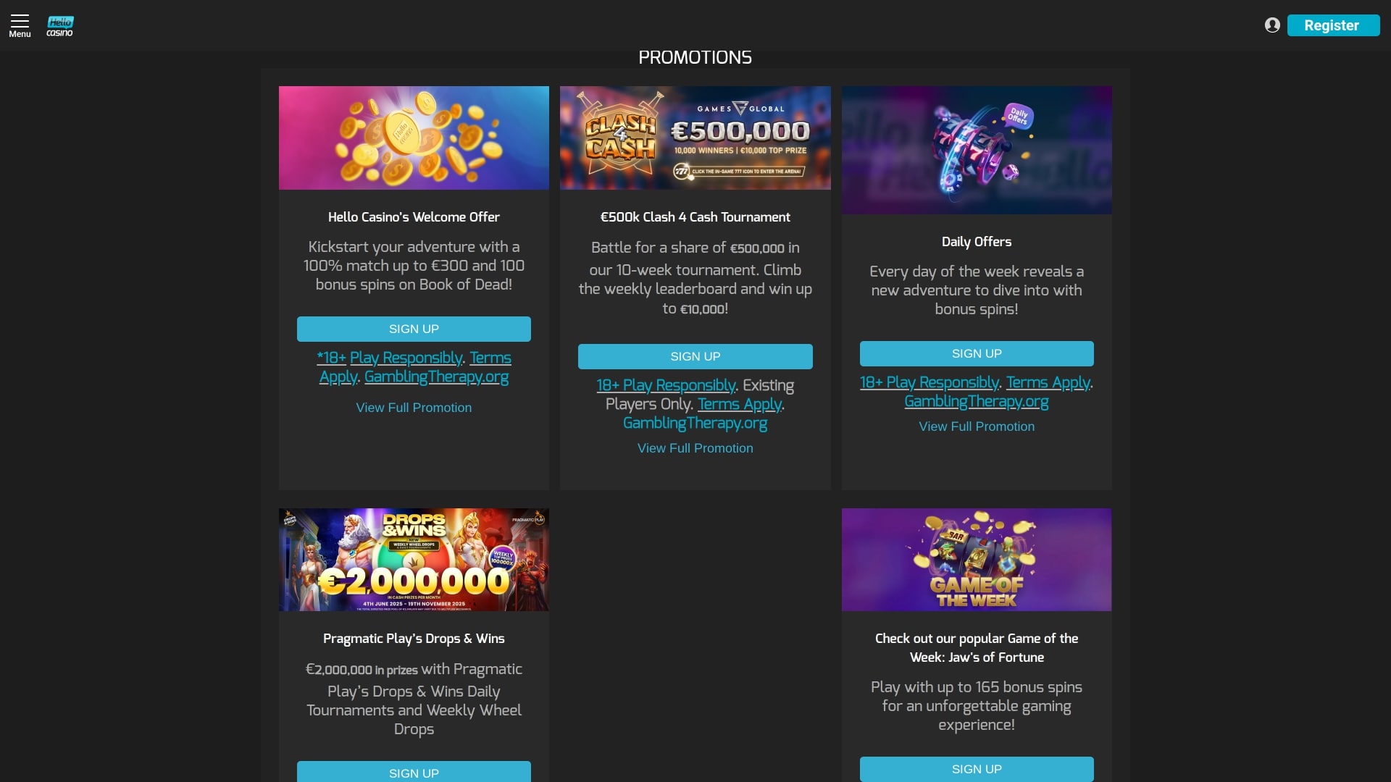Image resolution: width=1391 pixels, height=782 pixels.
Task: View Full Promotion for Clash 4 Cash
Action: coord(695,447)
